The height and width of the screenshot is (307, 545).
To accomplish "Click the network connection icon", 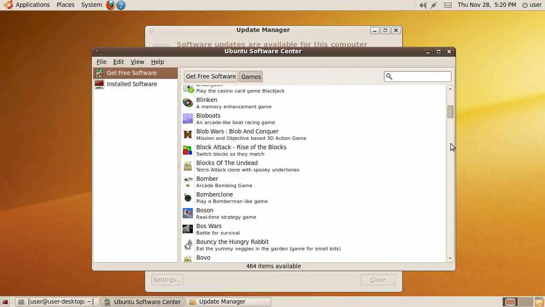I will (434, 5).
